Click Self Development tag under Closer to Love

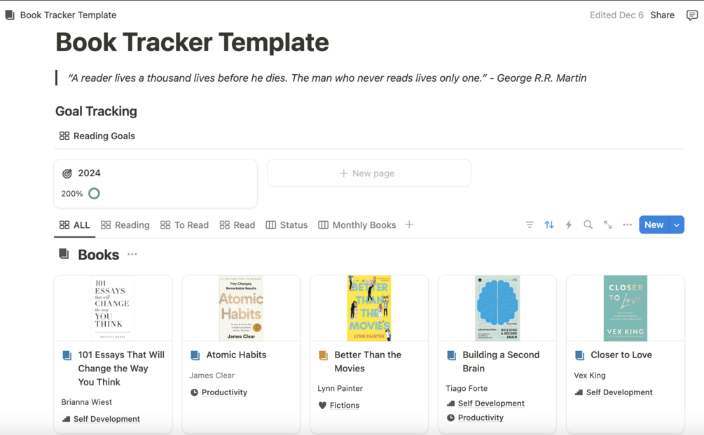[x=619, y=392]
